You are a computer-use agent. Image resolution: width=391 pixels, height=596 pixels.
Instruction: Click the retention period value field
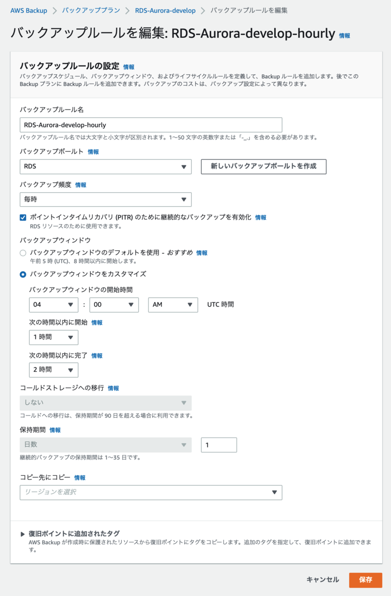[219, 445]
